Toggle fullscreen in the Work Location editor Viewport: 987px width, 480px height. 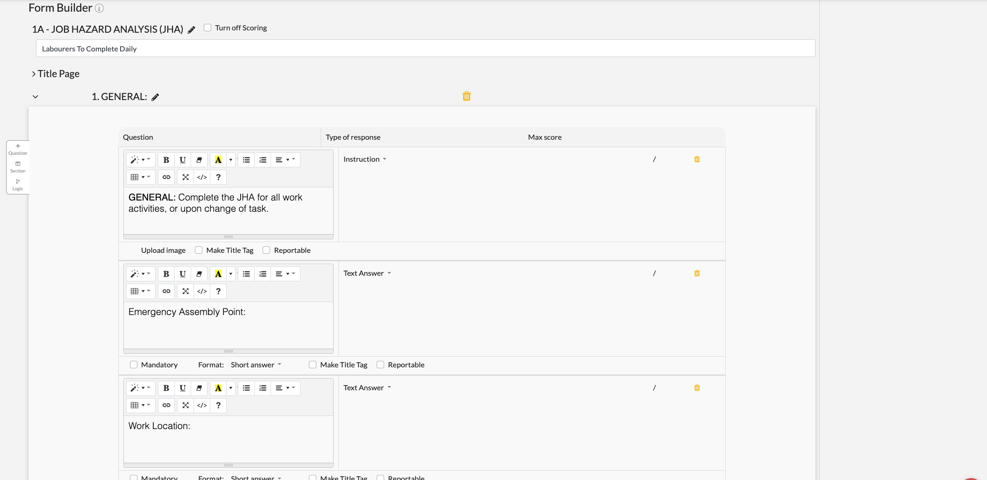186,405
